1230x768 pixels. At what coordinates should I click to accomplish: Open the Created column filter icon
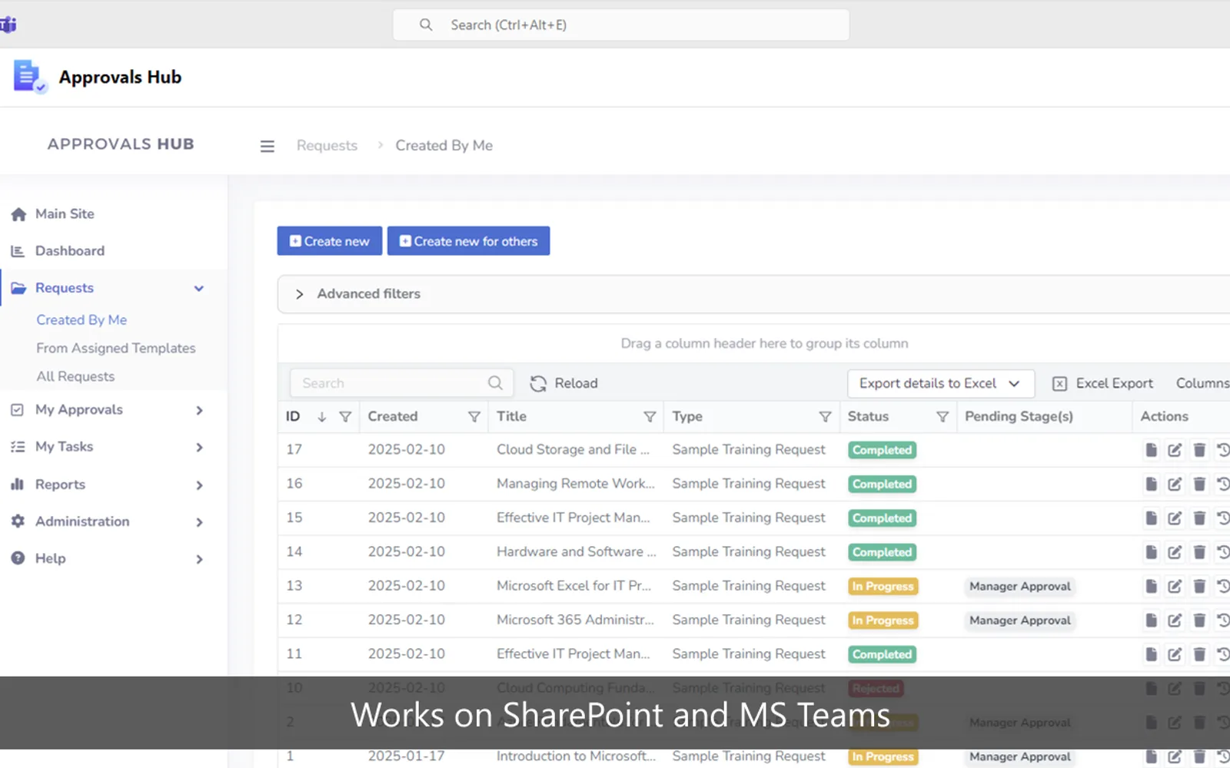click(x=474, y=417)
